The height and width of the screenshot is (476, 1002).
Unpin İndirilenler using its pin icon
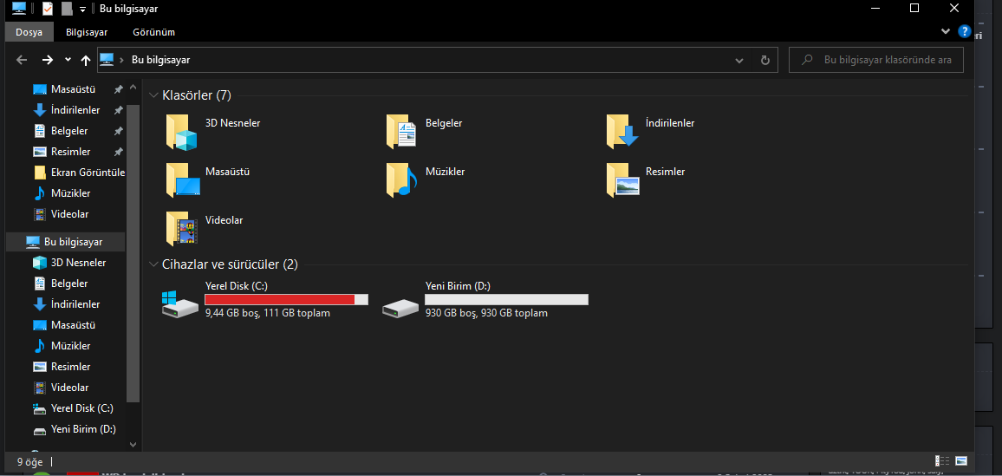pyautogui.click(x=118, y=110)
